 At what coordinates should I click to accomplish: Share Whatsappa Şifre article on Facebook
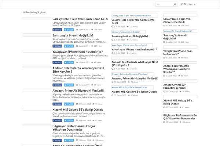58,85
